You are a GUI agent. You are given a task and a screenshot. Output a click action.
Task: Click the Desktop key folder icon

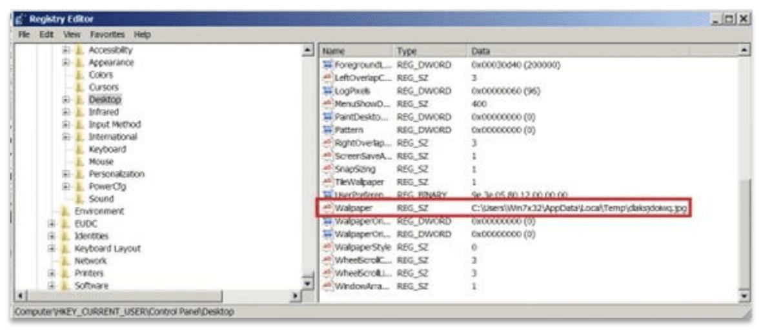(x=79, y=100)
